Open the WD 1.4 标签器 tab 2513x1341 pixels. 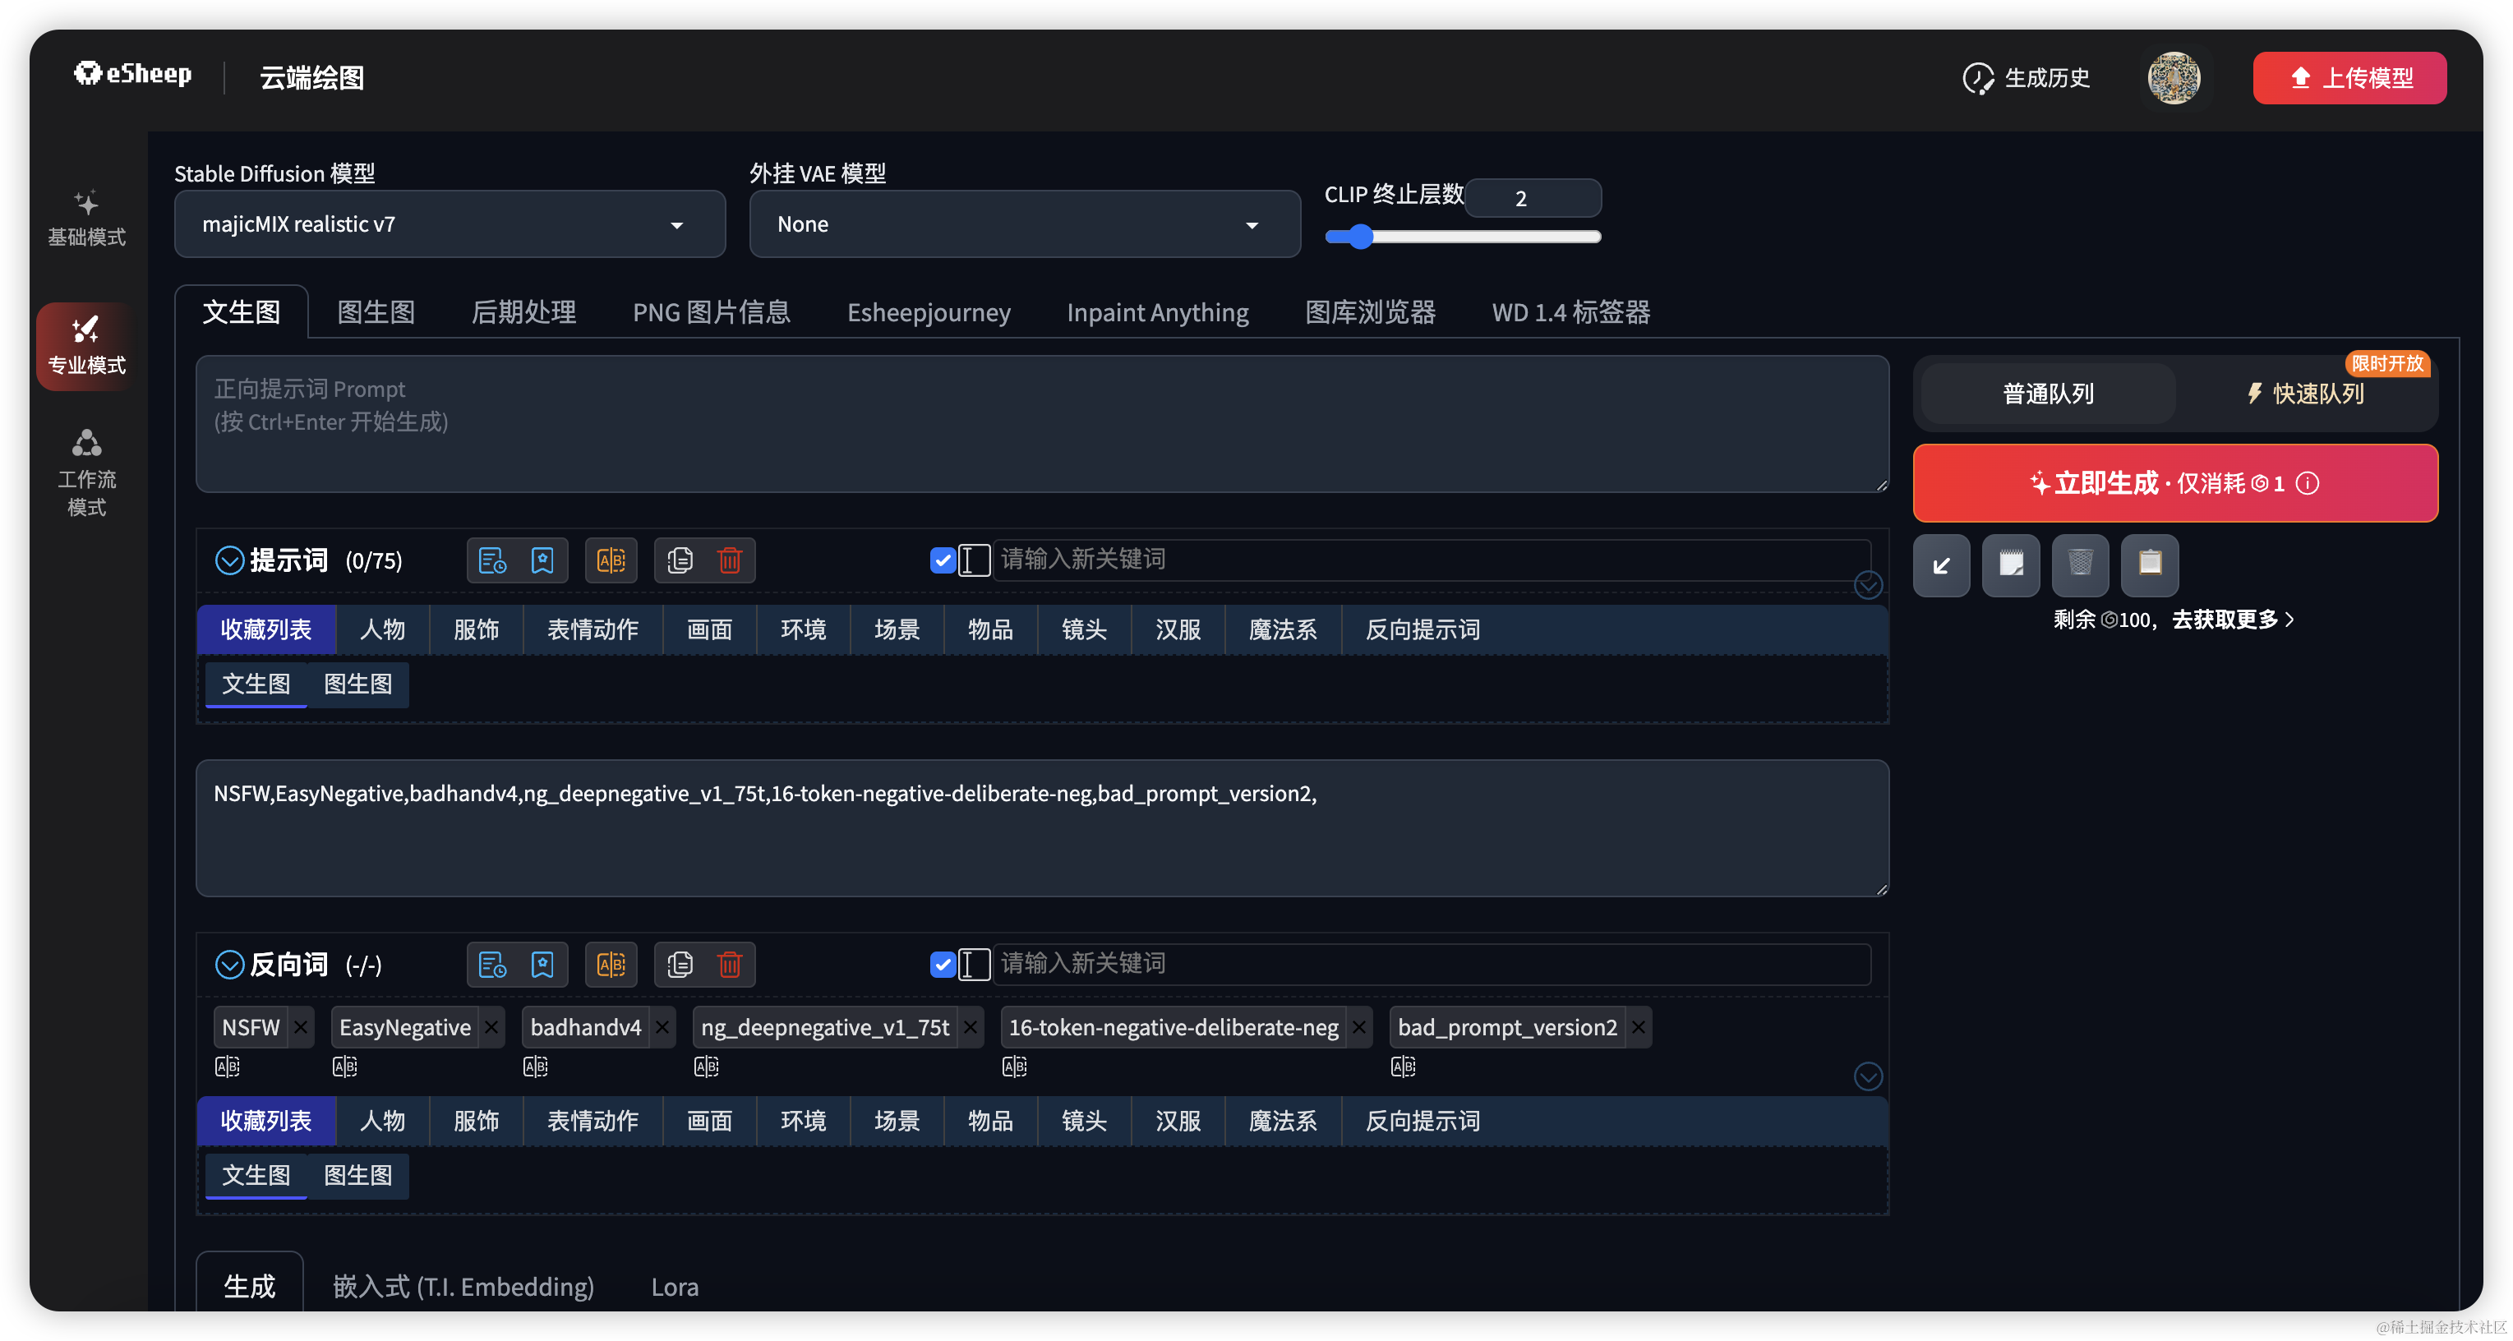click(x=1570, y=312)
